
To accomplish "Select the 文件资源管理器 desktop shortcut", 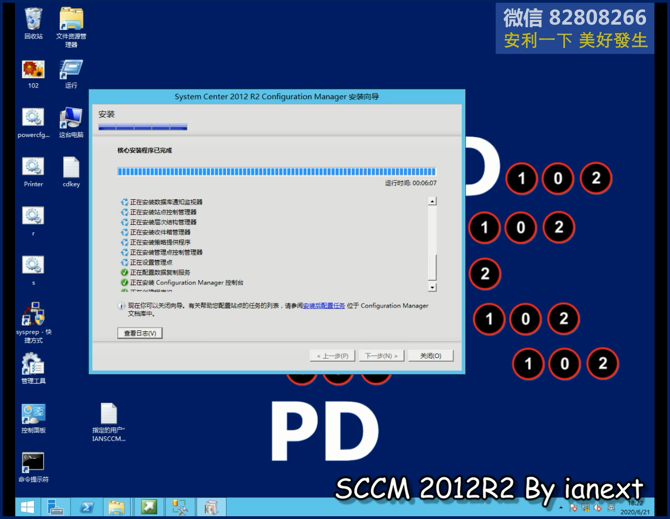I will 71,27.
